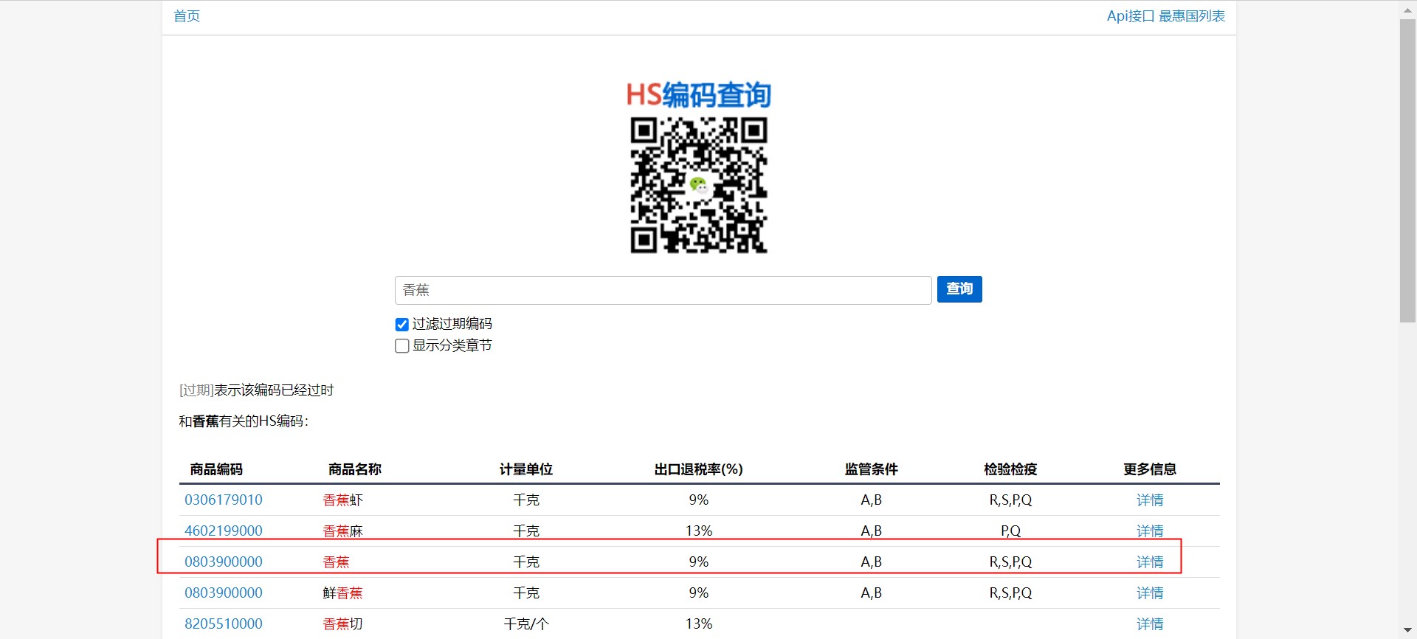
Task: Uncheck the 过滤过期编码 checkbox
Action: 402,325
